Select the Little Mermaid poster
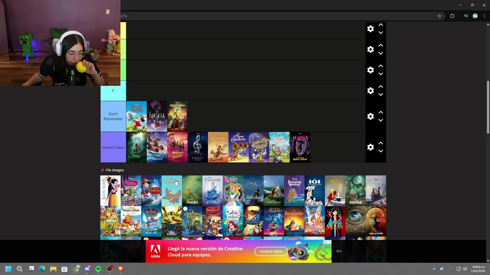 [x=233, y=222]
